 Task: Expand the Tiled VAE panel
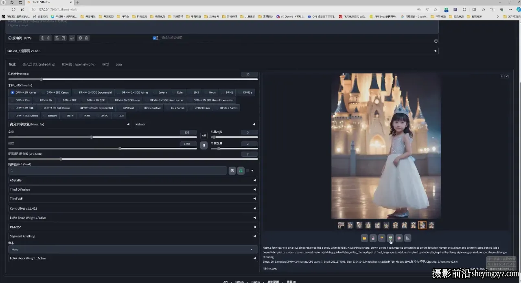pyautogui.click(x=133, y=199)
